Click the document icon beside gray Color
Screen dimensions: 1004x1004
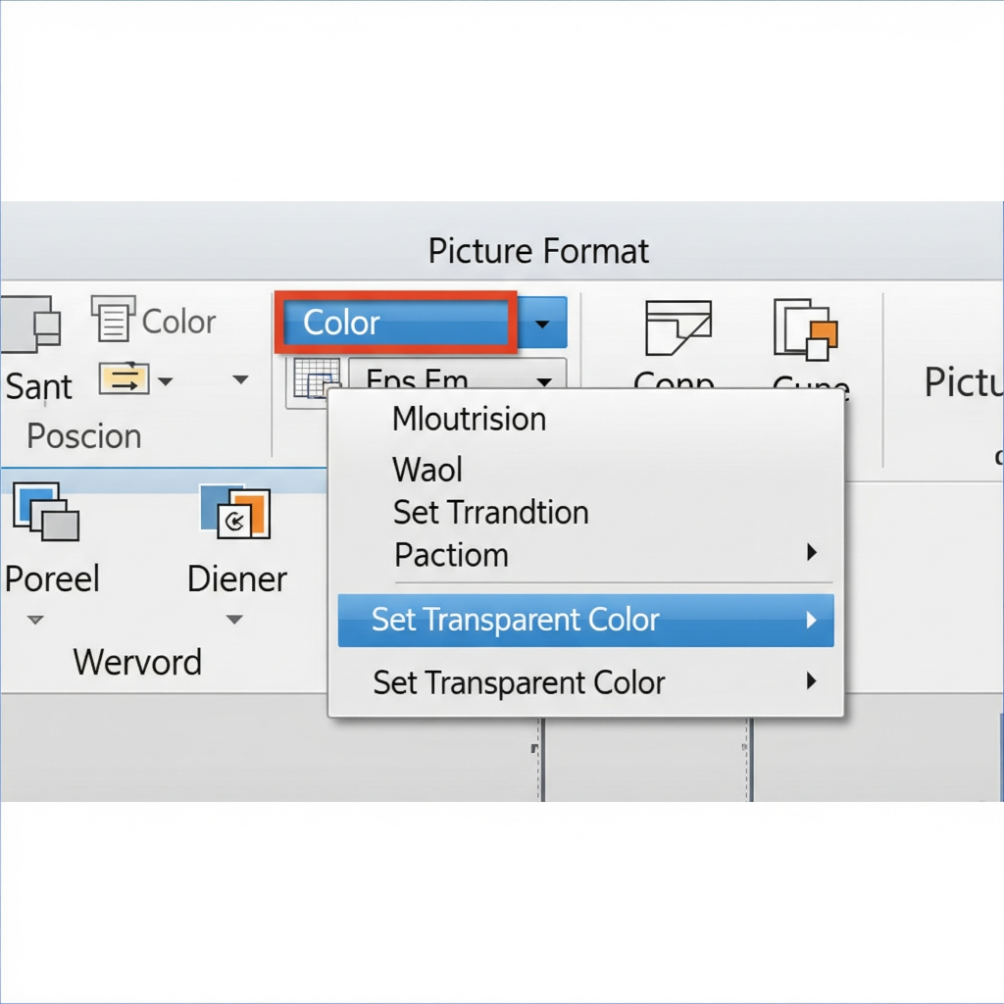point(113,319)
